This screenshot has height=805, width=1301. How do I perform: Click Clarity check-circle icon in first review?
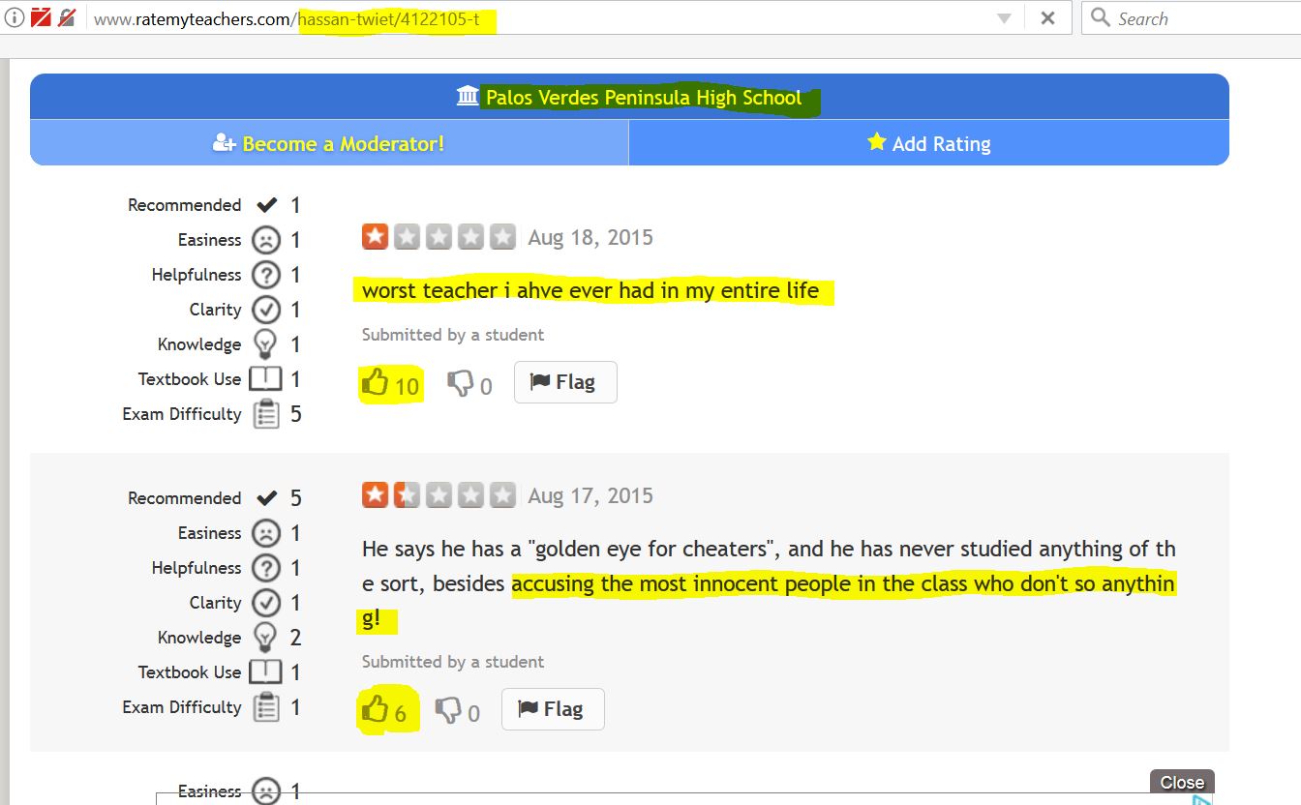265,310
